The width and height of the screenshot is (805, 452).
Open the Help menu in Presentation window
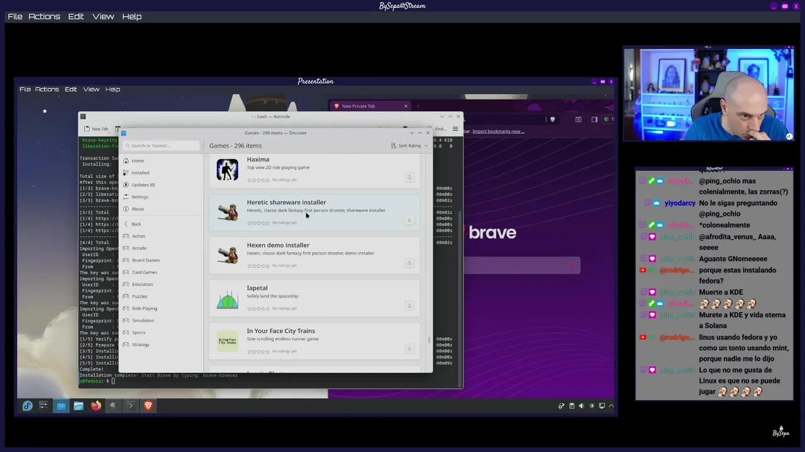(x=113, y=89)
